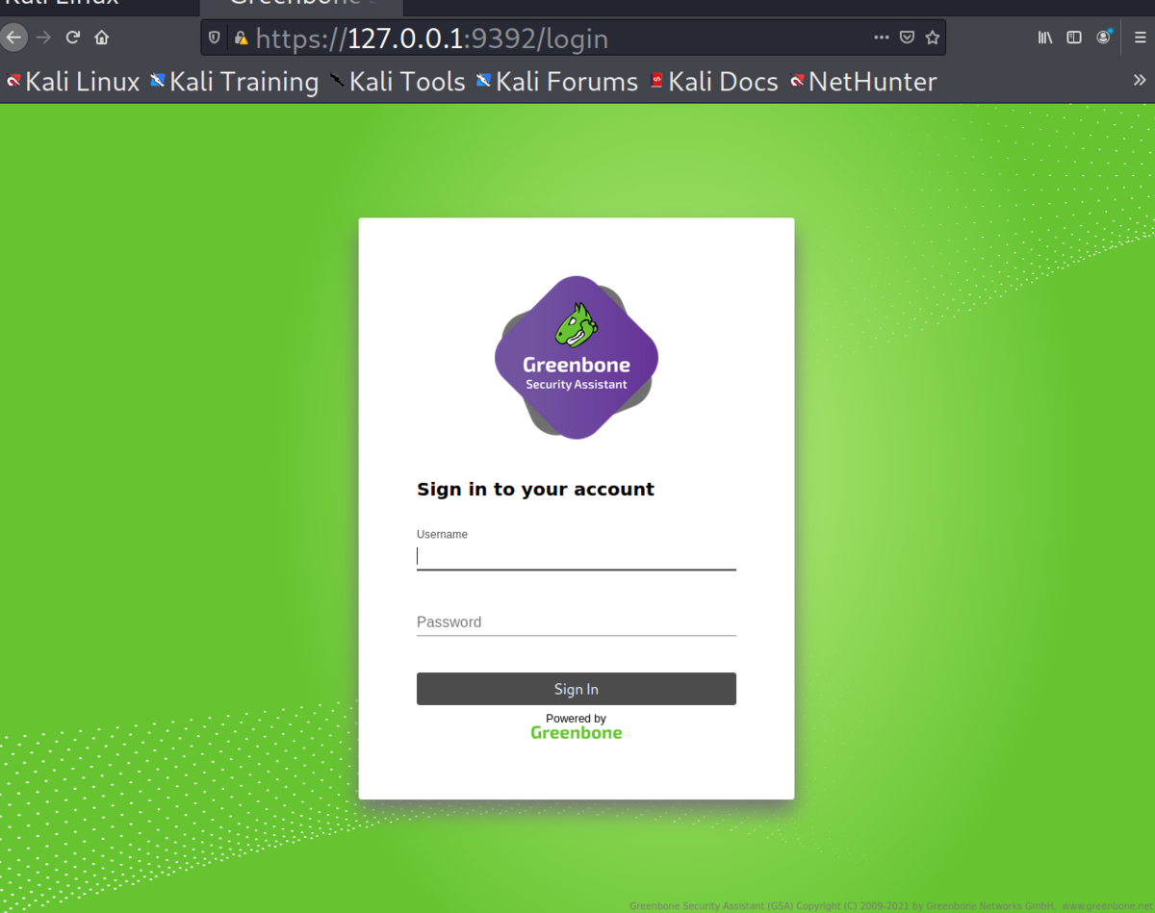
Task: Open the Kali Training bookmark
Action: [x=234, y=82]
